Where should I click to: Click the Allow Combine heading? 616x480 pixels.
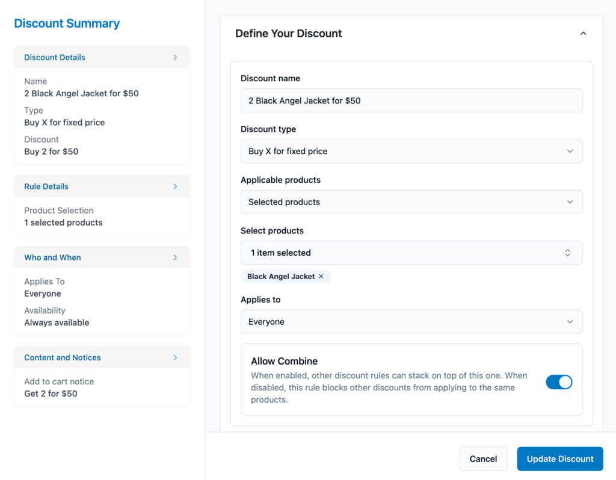pyautogui.click(x=284, y=361)
